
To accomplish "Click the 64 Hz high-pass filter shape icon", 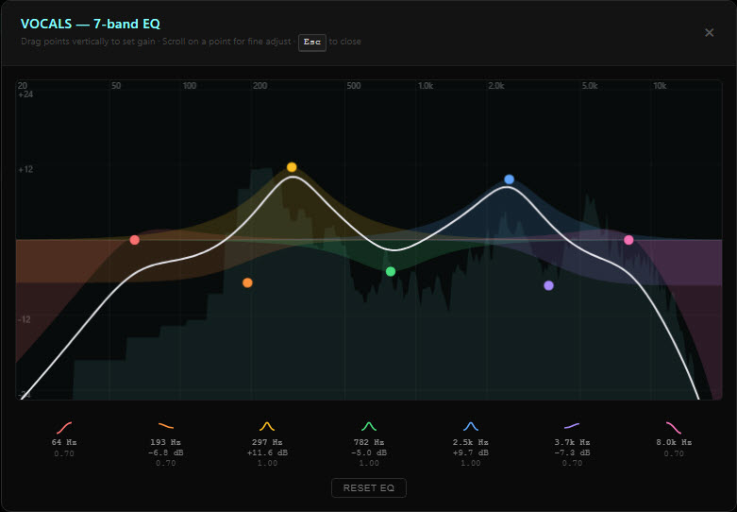I will pyautogui.click(x=64, y=427).
